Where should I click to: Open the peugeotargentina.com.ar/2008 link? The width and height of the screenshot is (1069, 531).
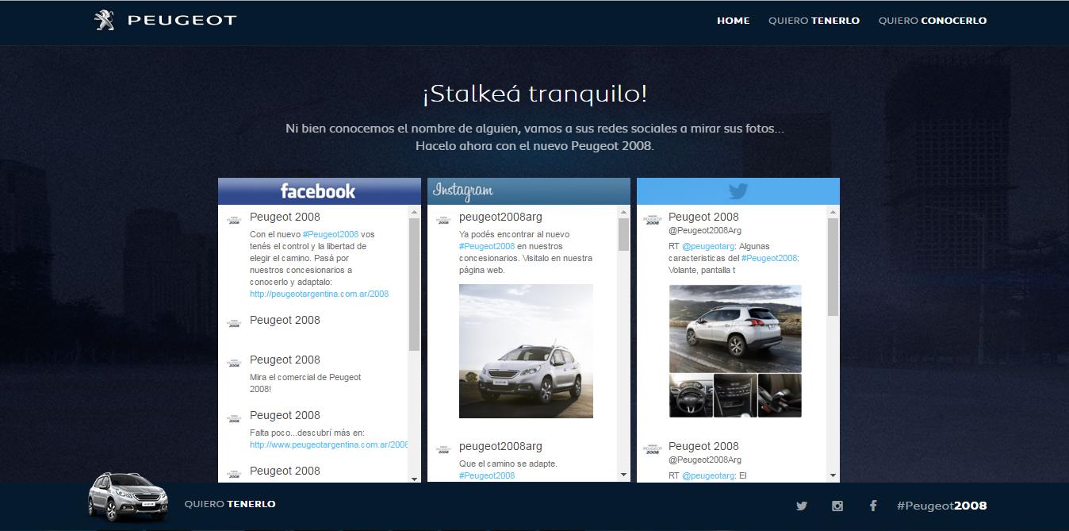(319, 294)
